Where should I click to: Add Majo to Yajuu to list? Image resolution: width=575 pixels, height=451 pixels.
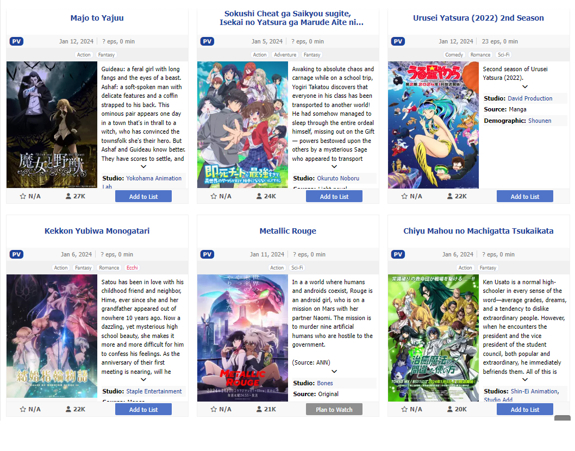pos(143,197)
